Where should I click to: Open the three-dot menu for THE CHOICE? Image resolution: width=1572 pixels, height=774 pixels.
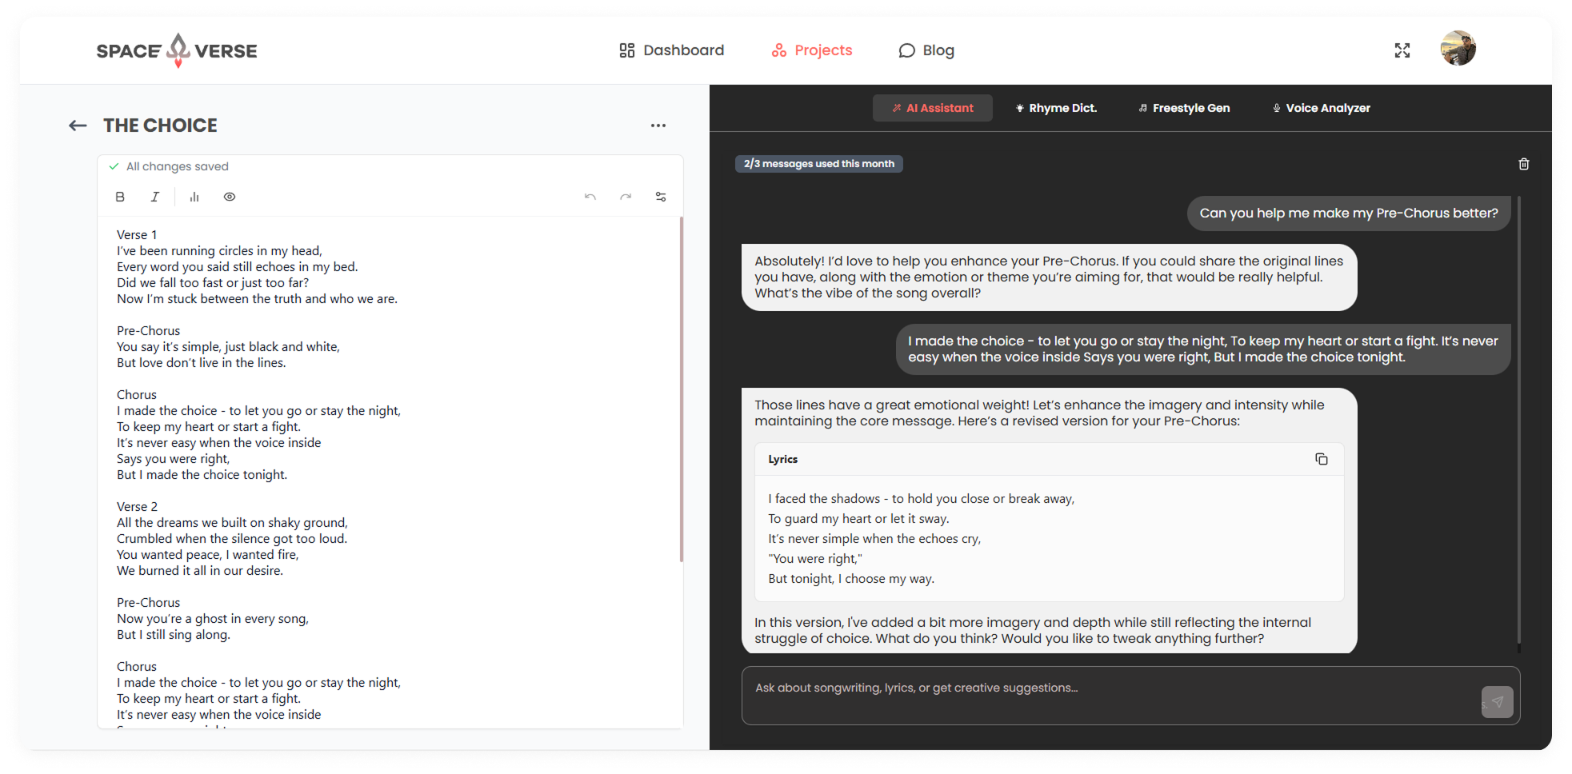(658, 126)
